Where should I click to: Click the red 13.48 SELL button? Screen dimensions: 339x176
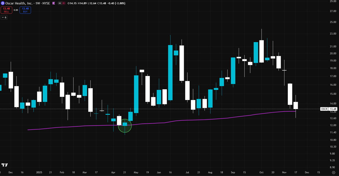[x=6, y=10]
